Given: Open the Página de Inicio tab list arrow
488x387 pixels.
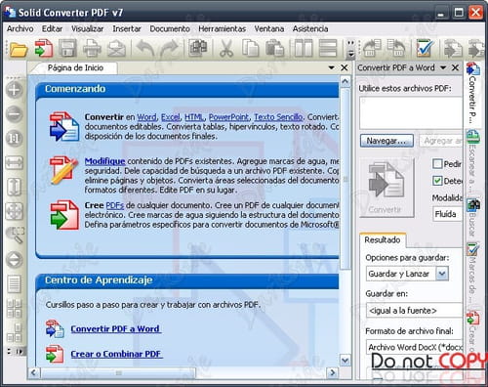Looking at the screenshot, I should coord(331,67).
